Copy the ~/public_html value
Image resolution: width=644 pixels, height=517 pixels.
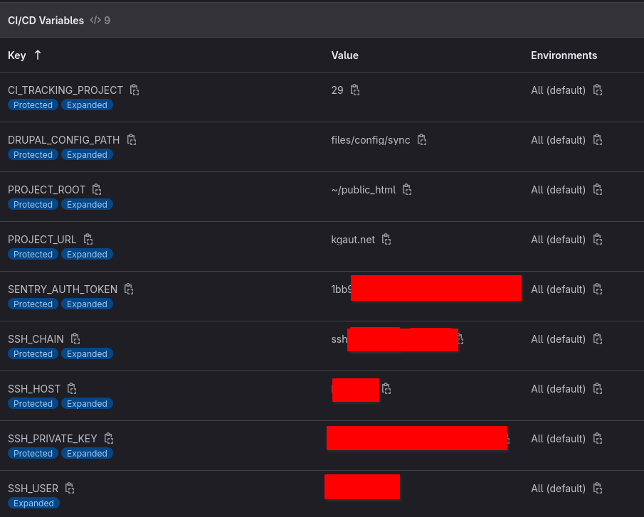point(407,190)
